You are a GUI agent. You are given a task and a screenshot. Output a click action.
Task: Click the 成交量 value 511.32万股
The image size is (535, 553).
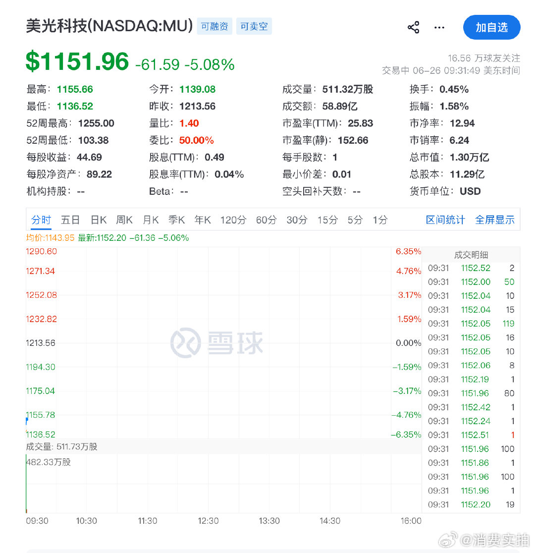point(347,89)
